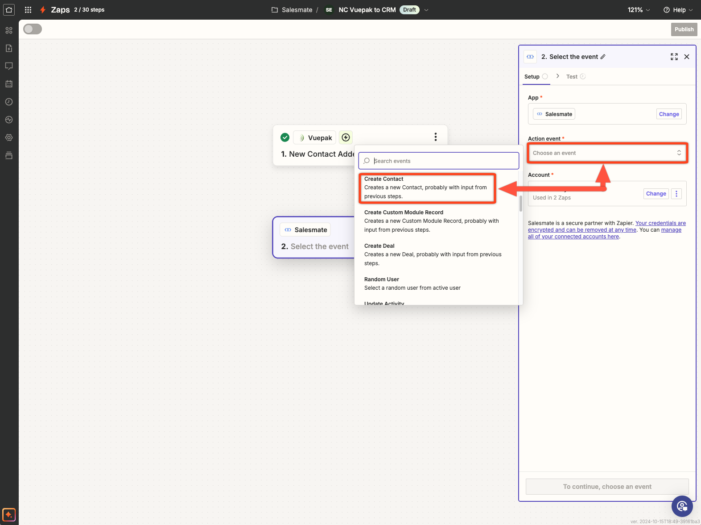Open Zap history clock icon in sidebar
This screenshot has width=701, height=525.
tap(9, 102)
